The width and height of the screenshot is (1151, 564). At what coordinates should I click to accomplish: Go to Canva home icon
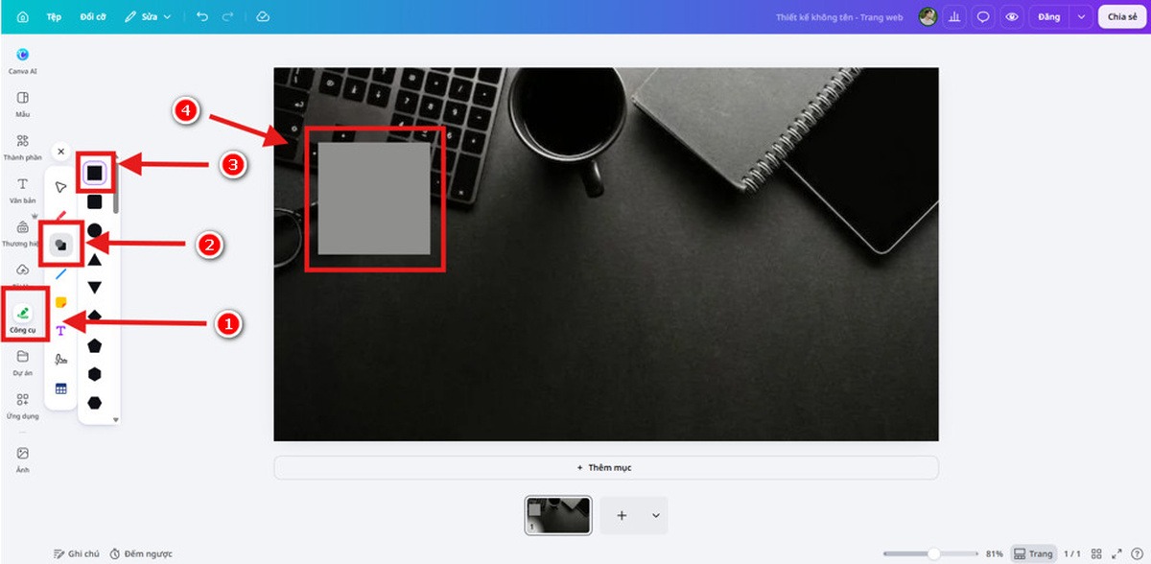pyautogui.click(x=23, y=16)
